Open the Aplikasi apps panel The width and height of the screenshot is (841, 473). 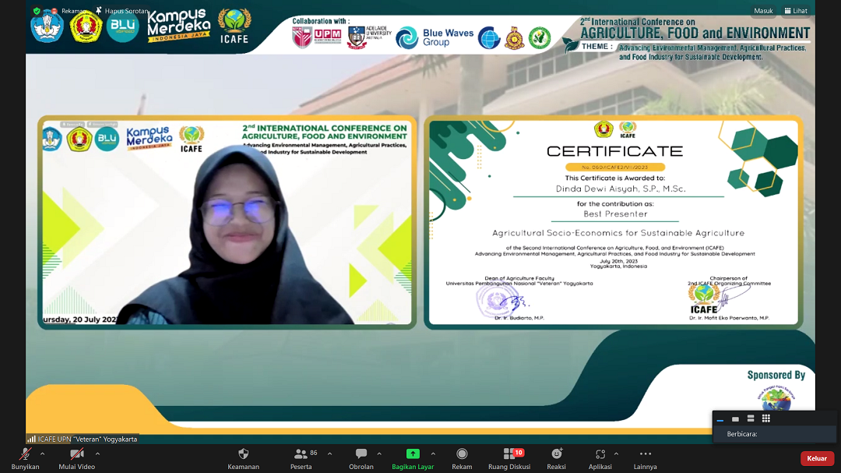[x=600, y=459]
